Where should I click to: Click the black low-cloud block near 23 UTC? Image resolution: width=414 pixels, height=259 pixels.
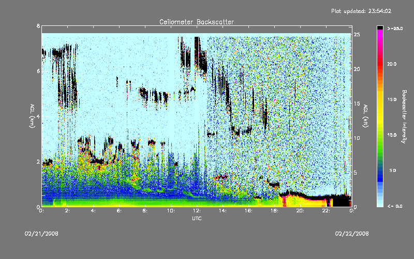click(x=341, y=201)
